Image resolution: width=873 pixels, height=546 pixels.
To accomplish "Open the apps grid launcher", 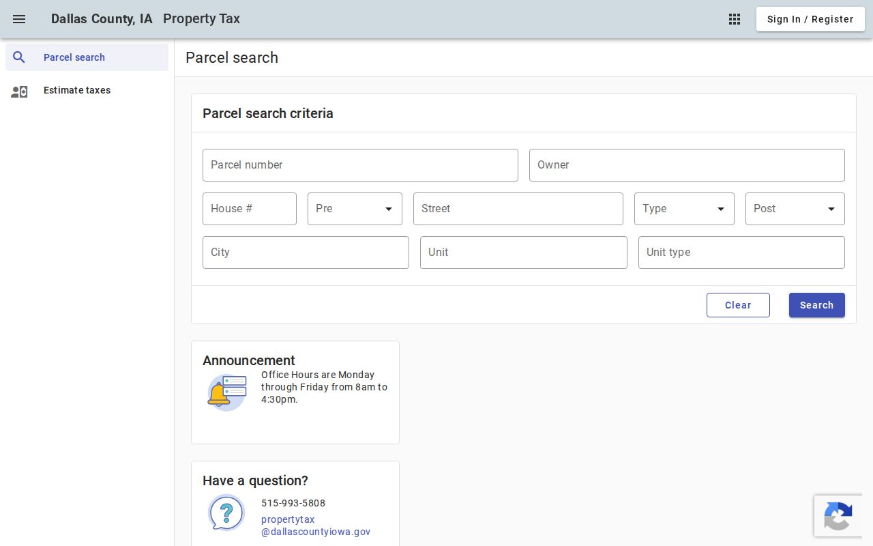I will pyautogui.click(x=735, y=19).
